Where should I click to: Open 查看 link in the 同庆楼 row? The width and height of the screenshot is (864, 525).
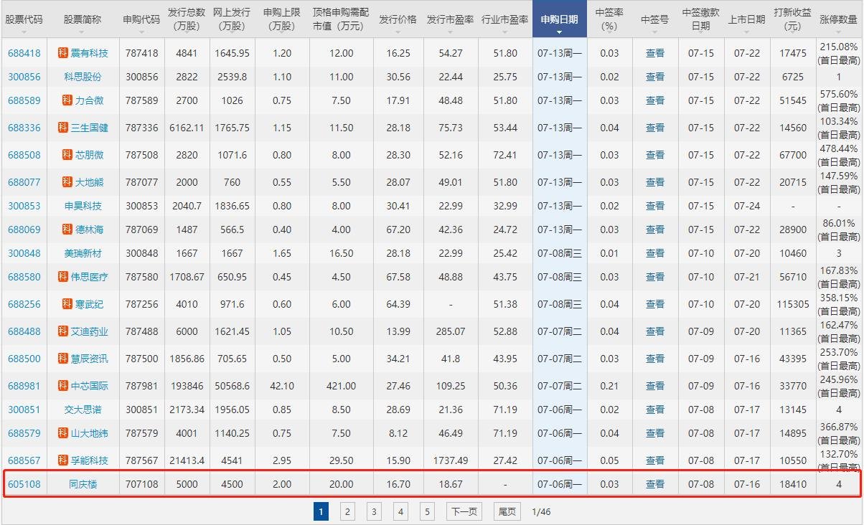click(655, 483)
